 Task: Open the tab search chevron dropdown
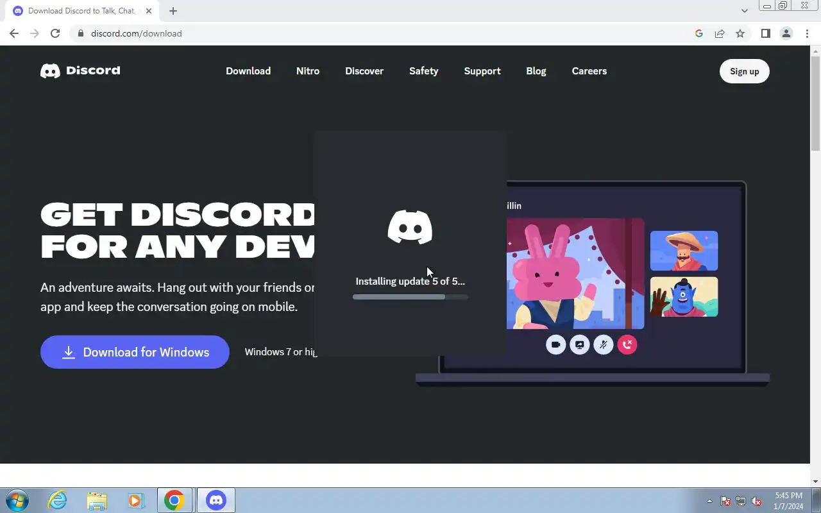coord(744,11)
